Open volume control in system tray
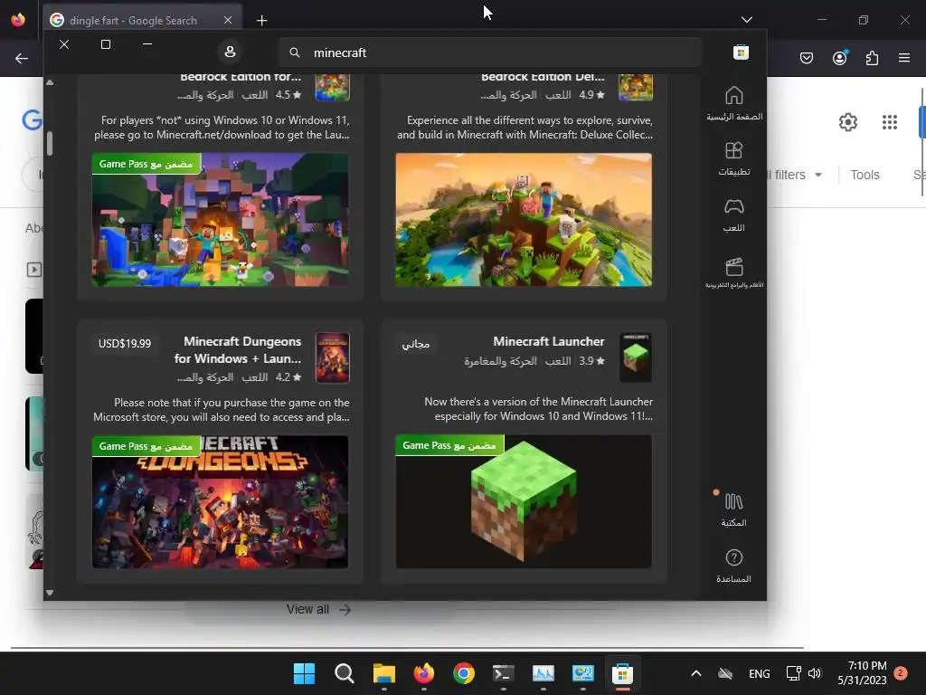The image size is (926, 695). coord(815,673)
